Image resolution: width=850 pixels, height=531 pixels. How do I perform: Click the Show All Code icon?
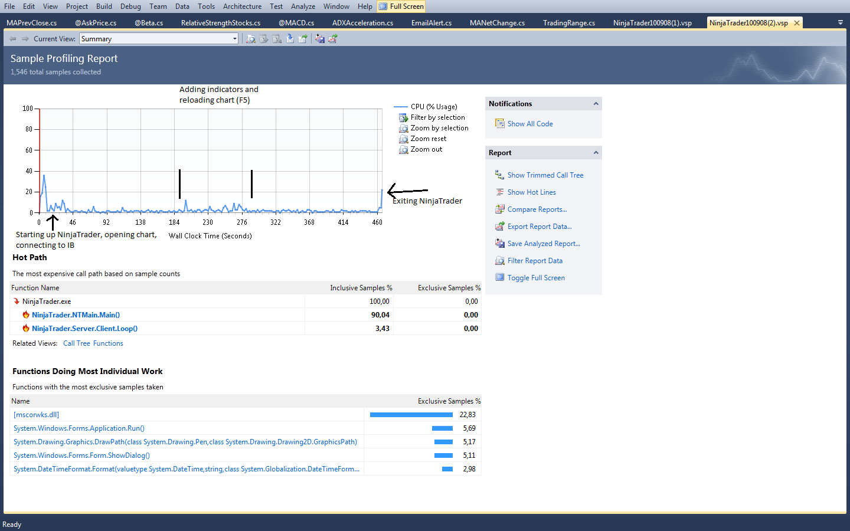(x=500, y=124)
